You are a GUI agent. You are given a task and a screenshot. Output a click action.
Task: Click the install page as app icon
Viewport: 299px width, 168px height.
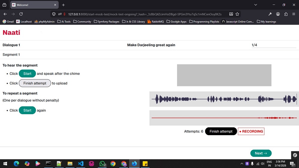pyautogui.click(x=231, y=14)
